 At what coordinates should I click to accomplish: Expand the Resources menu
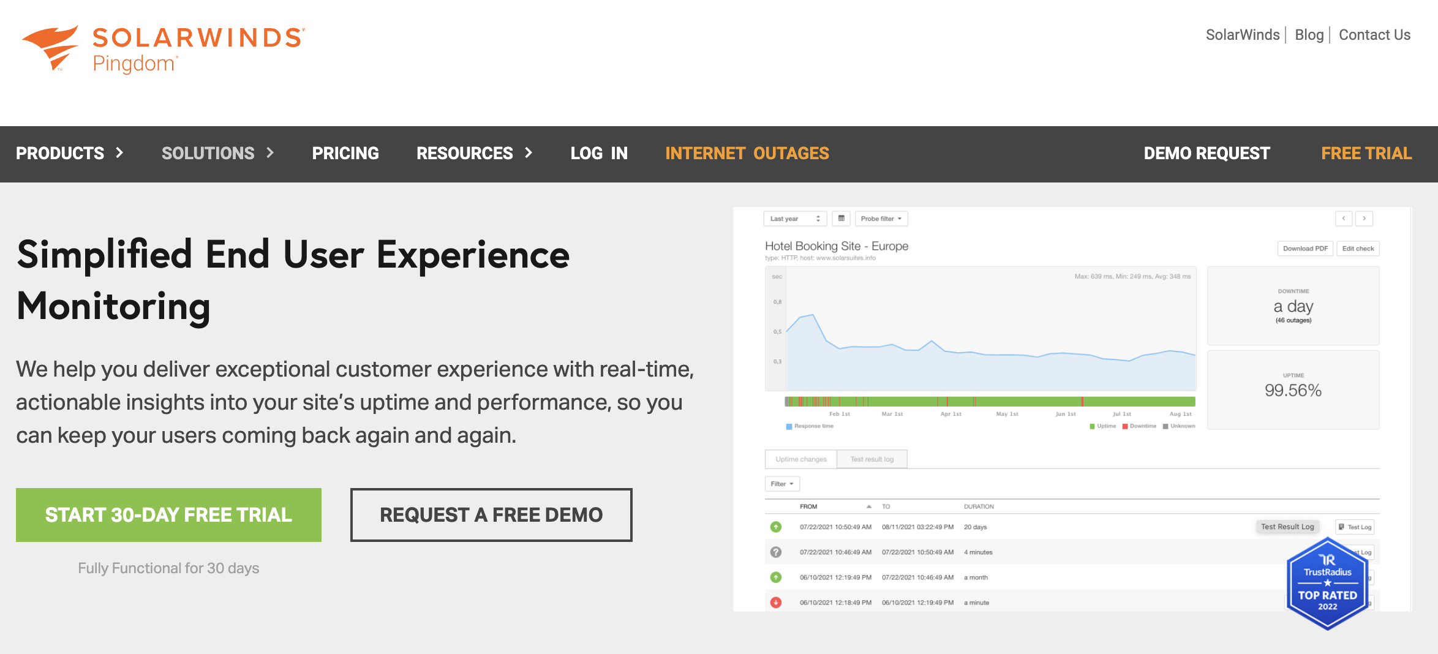[465, 153]
